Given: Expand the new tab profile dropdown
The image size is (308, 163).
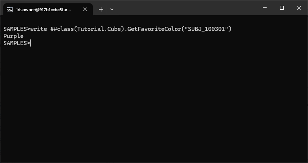Looking at the screenshot, I should (112, 10).
